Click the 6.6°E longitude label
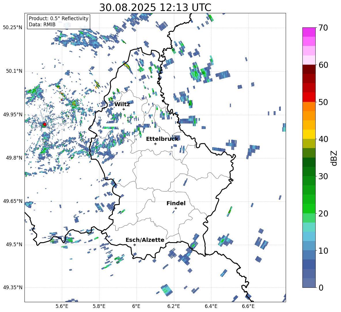 pos(248,306)
